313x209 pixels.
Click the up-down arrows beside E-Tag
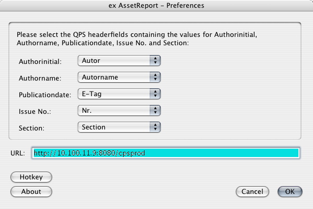(x=155, y=94)
